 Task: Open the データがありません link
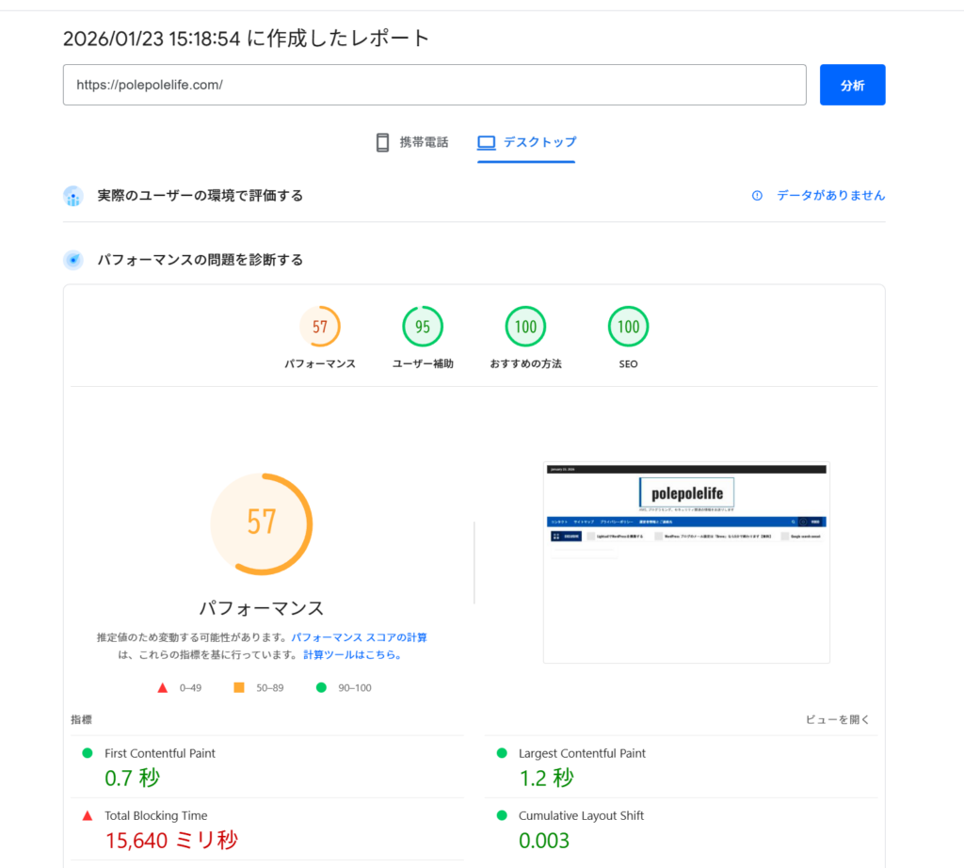[x=830, y=196]
